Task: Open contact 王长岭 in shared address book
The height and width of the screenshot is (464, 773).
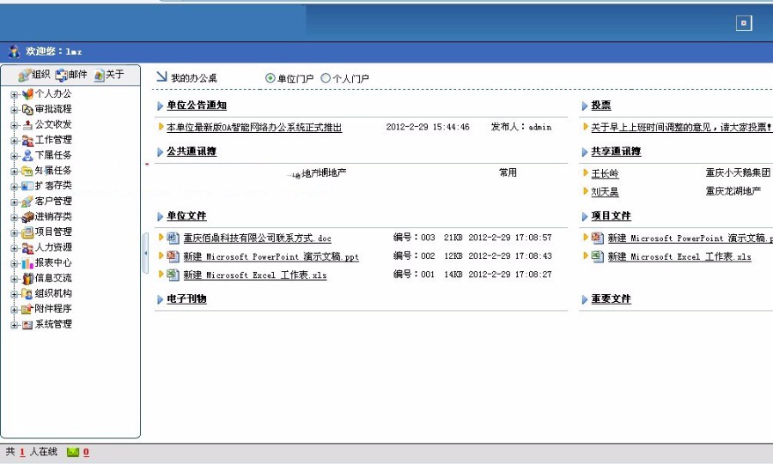Action: point(605,173)
